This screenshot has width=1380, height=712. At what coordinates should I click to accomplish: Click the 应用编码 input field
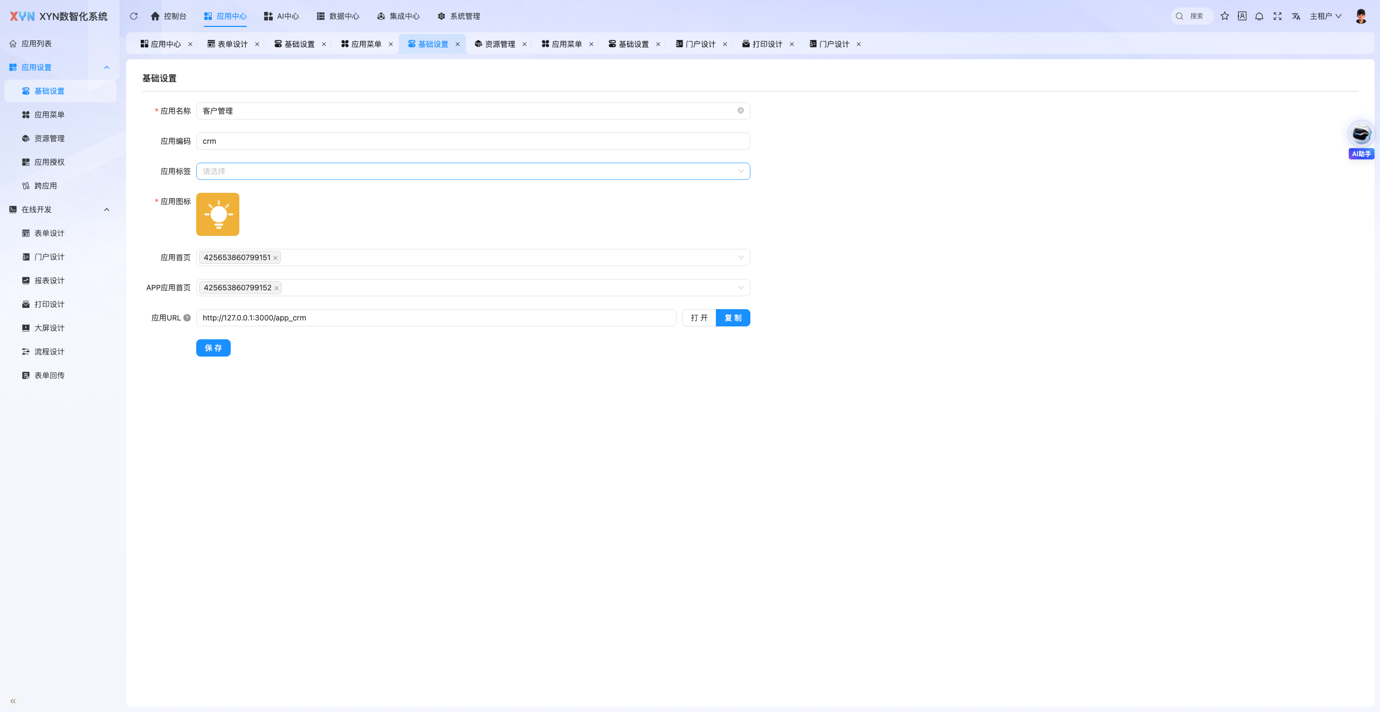pos(473,141)
